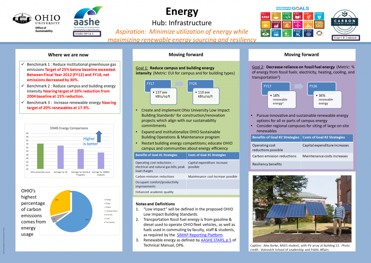
Task: Click the Scope 1 & 2 emissions label
Action: [x=346, y=38]
